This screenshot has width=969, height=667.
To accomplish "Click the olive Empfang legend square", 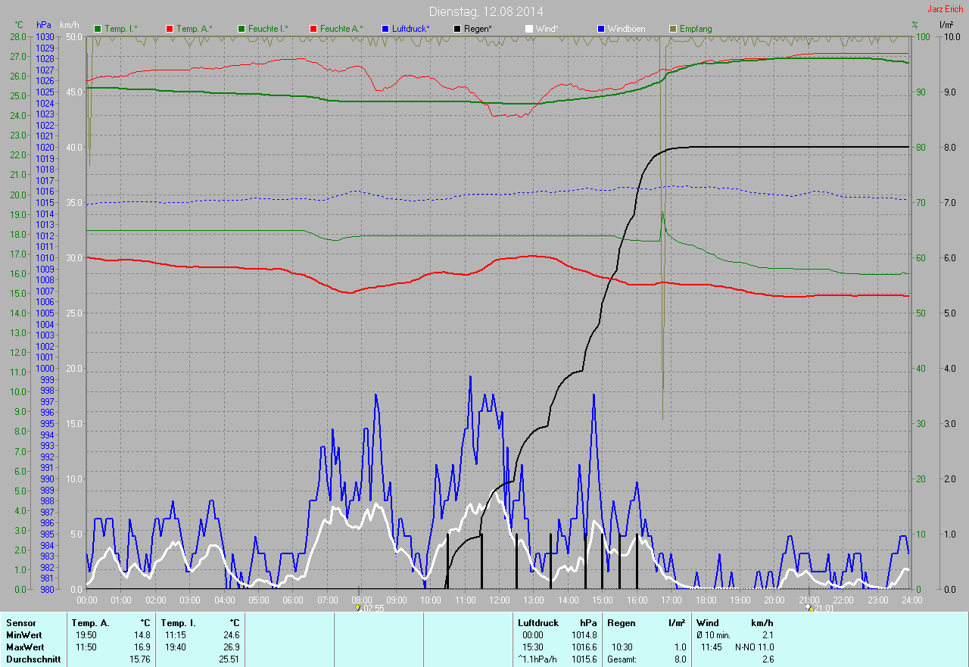I will point(673,29).
